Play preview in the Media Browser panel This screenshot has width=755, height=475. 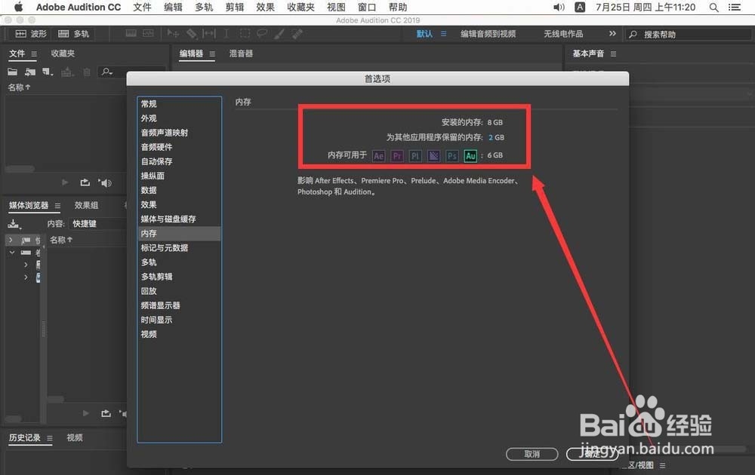(86, 413)
